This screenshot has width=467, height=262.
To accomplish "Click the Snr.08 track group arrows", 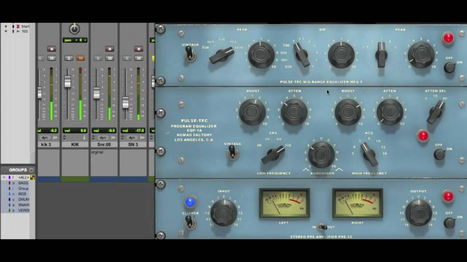I will pos(93,138).
